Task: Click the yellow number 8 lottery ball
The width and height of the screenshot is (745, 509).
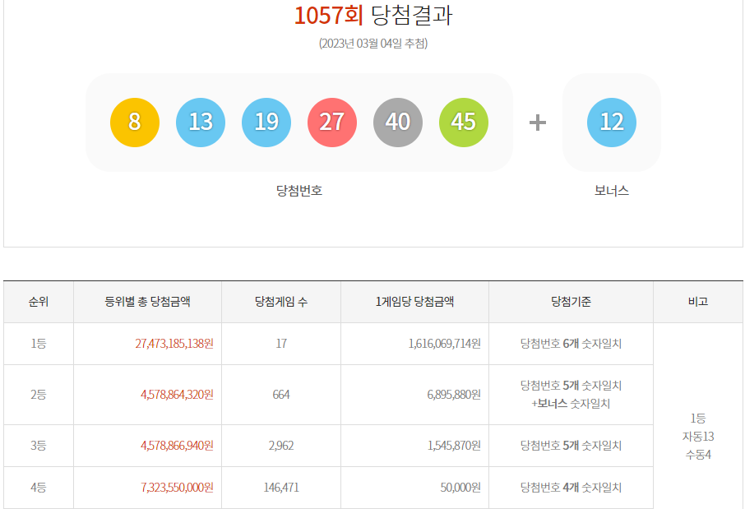Action: coord(135,123)
